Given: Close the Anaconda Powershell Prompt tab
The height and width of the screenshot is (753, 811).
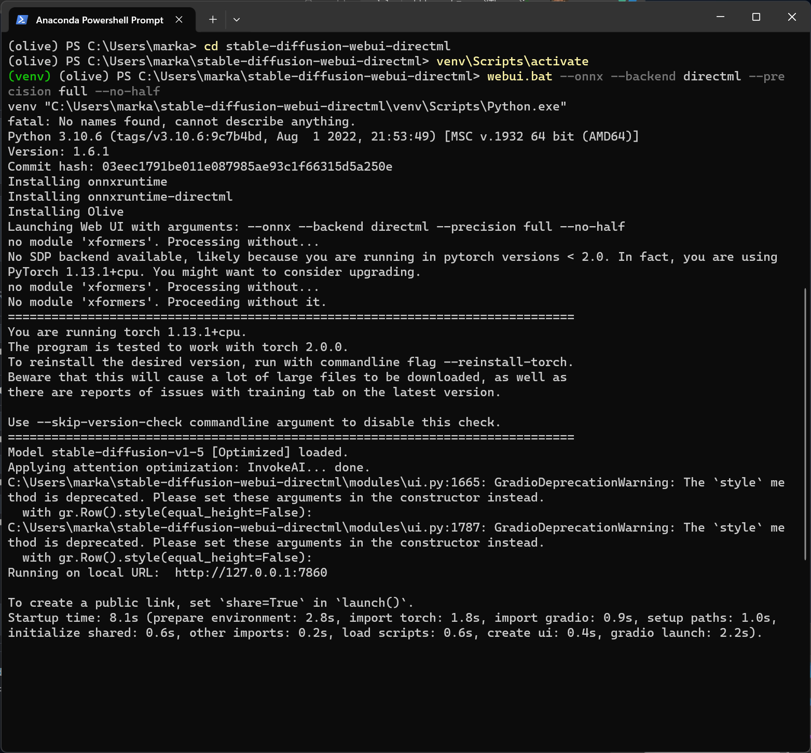Looking at the screenshot, I should click(179, 20).
